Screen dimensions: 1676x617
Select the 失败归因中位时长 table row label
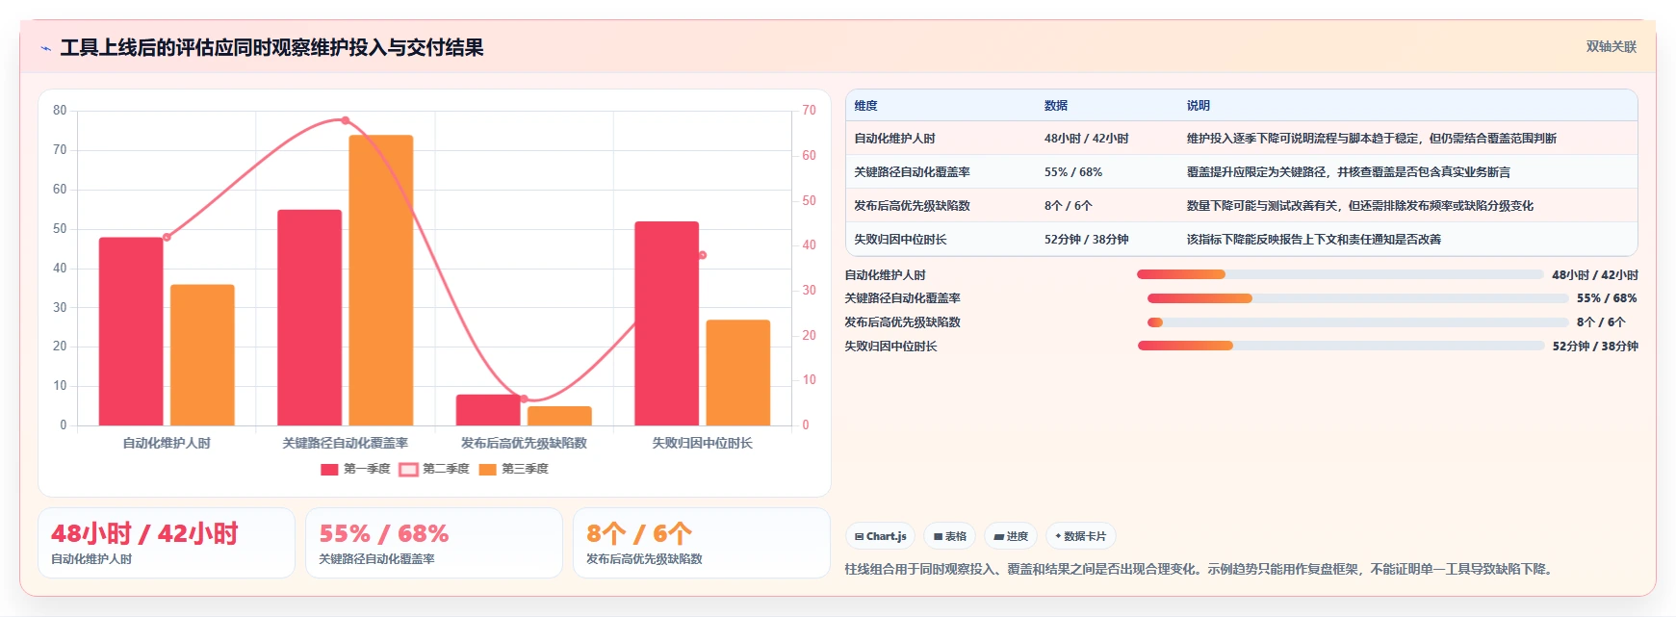(x=900, y=240)
